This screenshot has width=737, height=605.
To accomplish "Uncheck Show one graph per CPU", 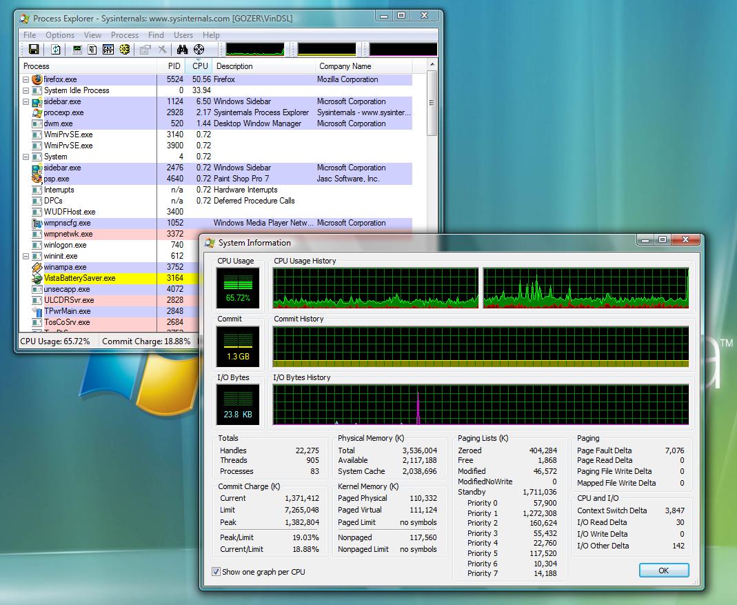I will tap(216, 572).
